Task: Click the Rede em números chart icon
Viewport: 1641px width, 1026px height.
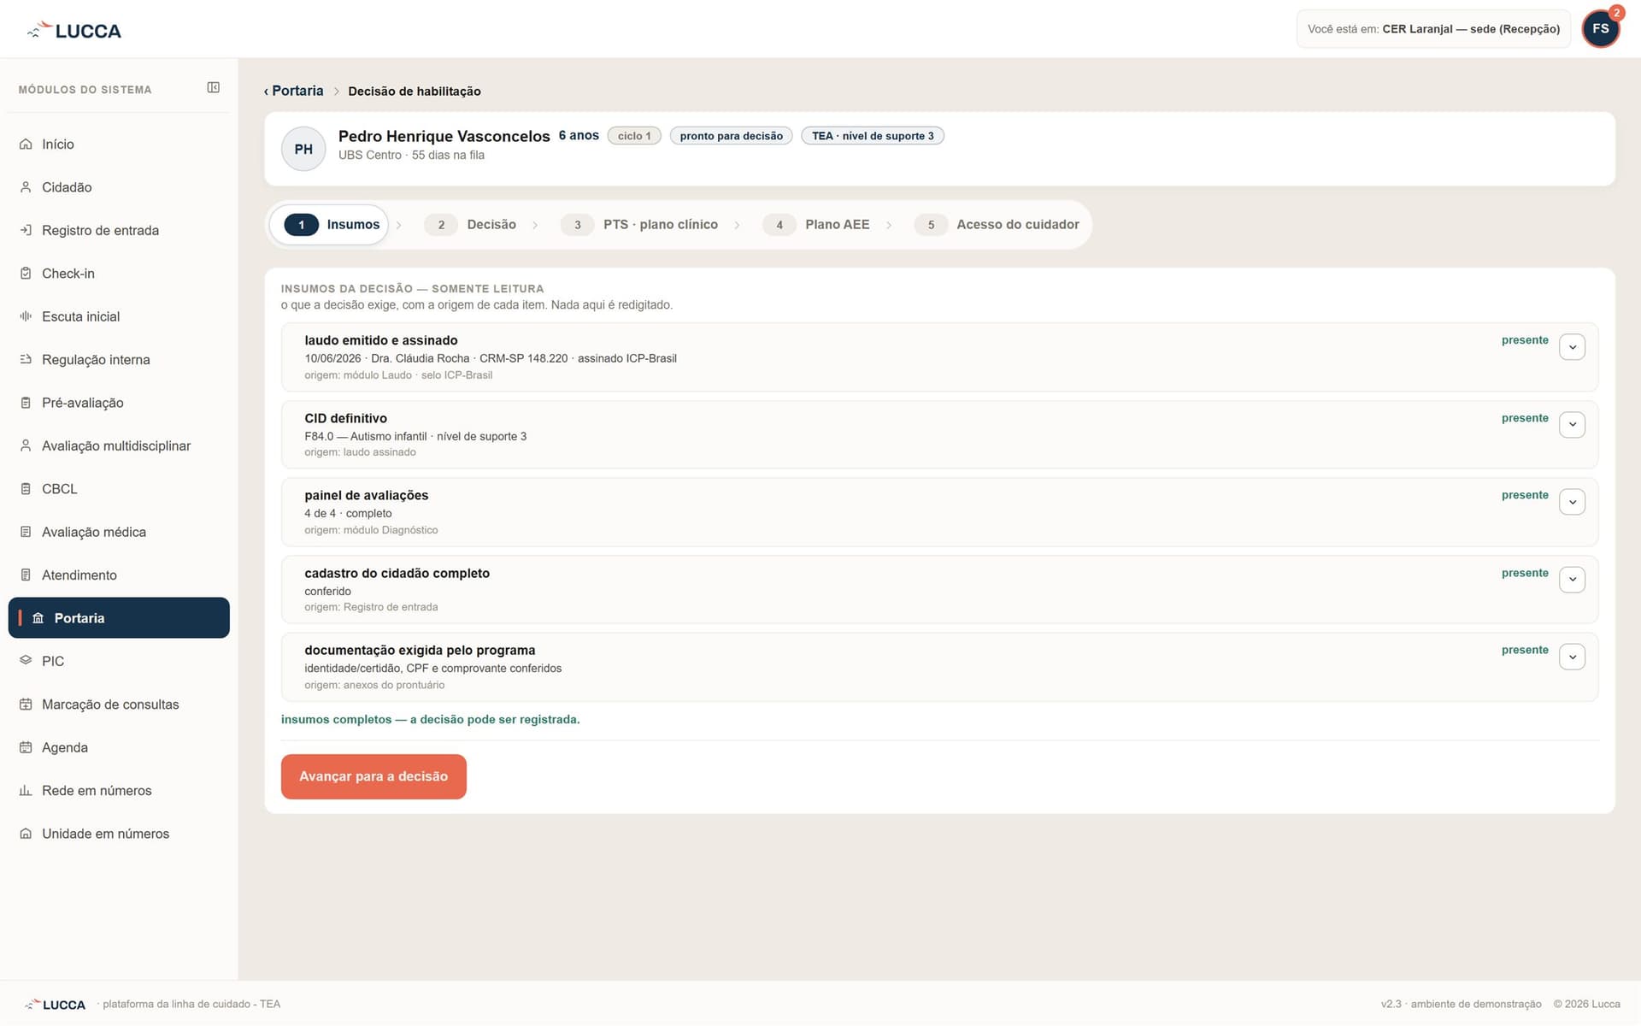Action: tap(26, 790)
